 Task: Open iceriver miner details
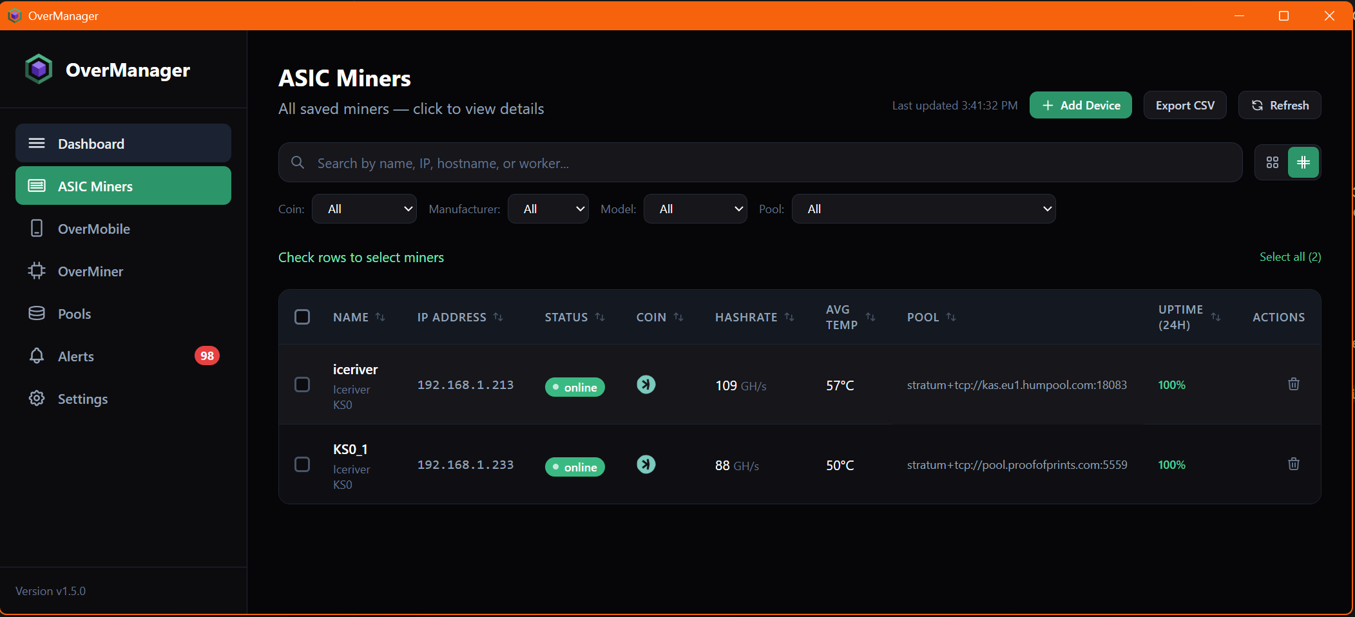(x=355, y=369)
